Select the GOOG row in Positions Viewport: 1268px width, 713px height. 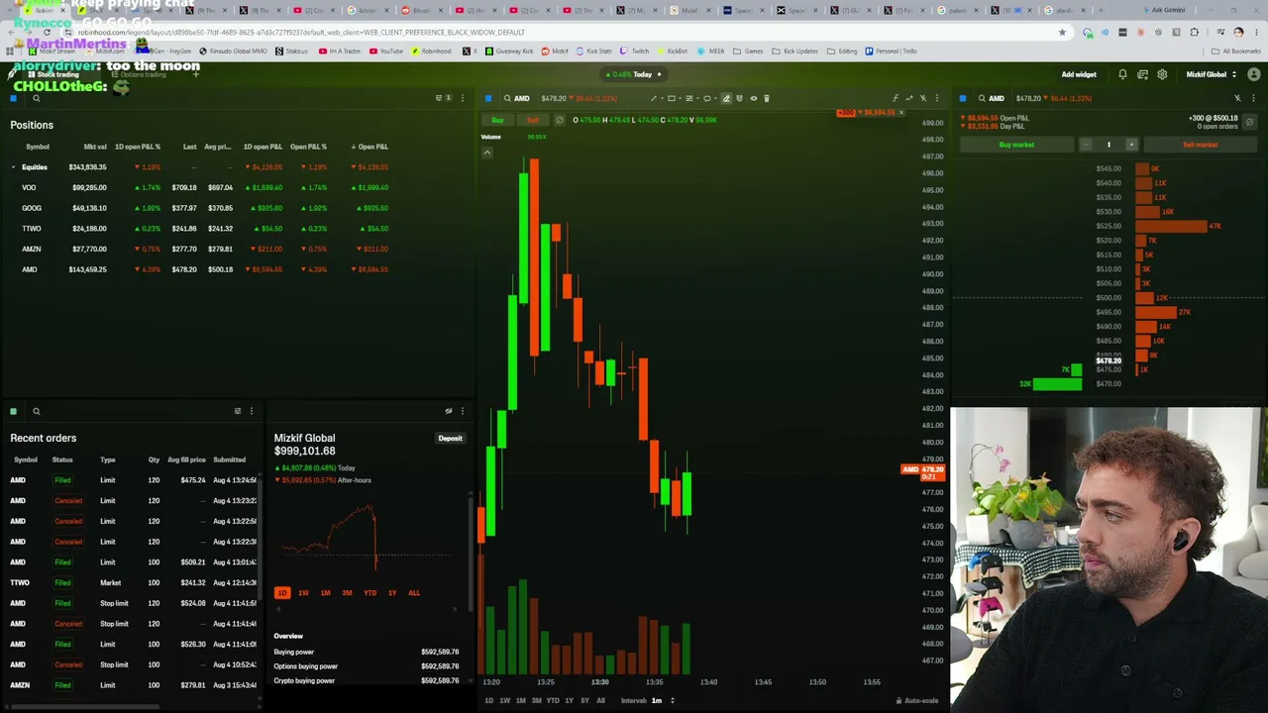pyautogui.click(x=200, y=208)
